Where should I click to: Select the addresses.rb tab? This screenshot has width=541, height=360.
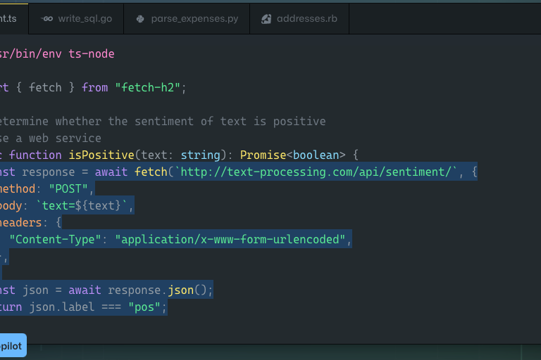point(299,18)
